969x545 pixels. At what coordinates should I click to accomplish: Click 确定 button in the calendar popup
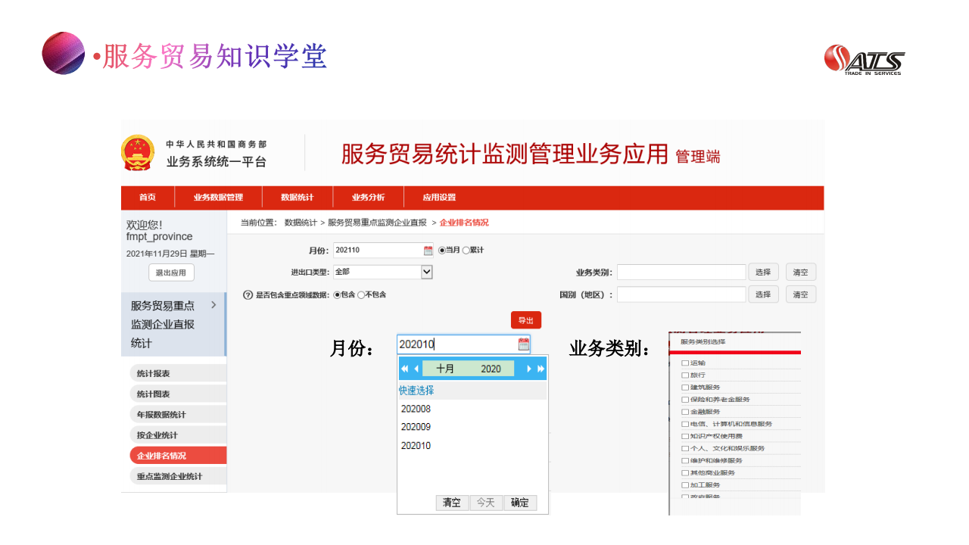(x=520, y=503)
